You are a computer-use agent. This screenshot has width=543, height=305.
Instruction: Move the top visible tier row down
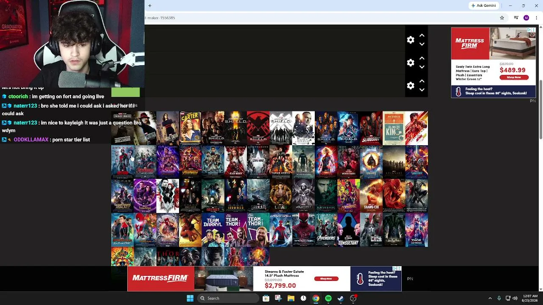[422, 44]
